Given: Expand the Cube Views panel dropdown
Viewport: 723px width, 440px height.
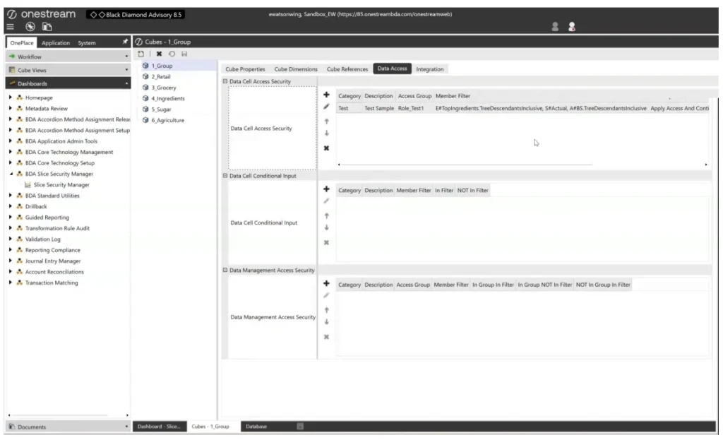Looking at the screenshot, I should pos(126,70).
